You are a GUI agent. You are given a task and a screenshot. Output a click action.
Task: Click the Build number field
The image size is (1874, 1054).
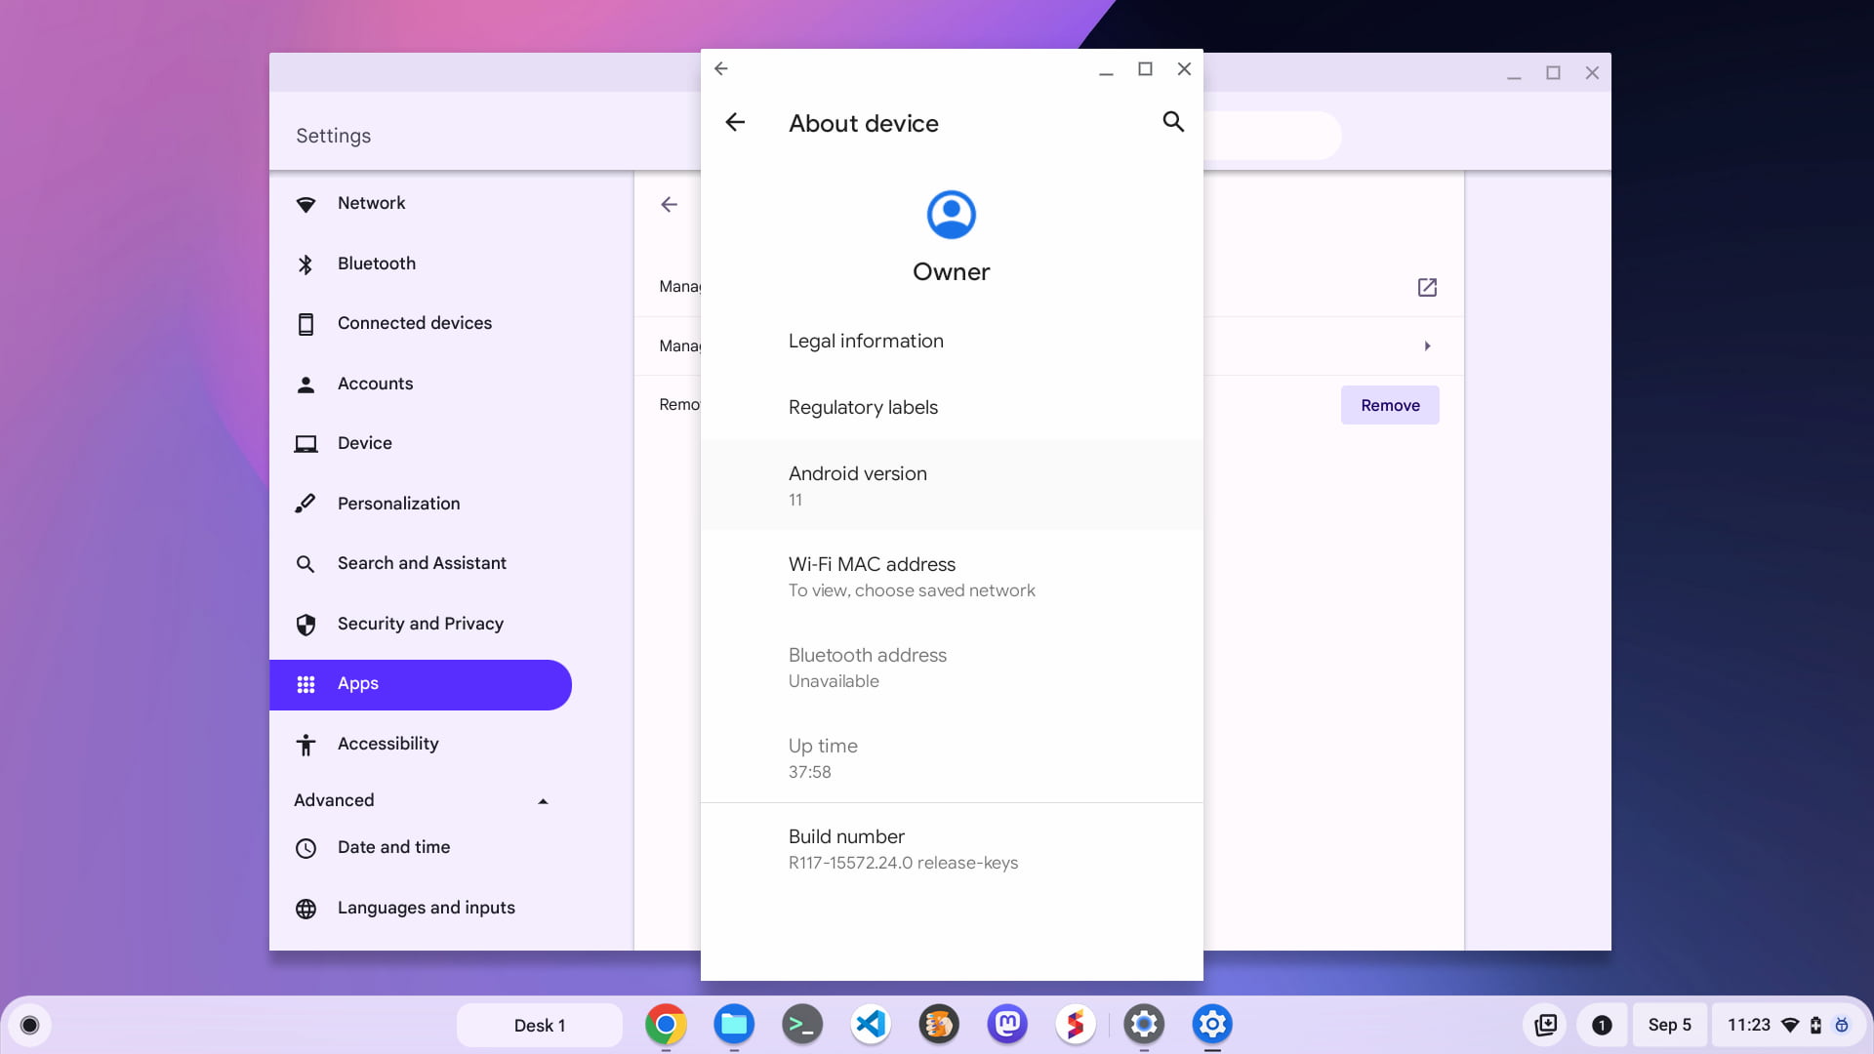(952, 848)
